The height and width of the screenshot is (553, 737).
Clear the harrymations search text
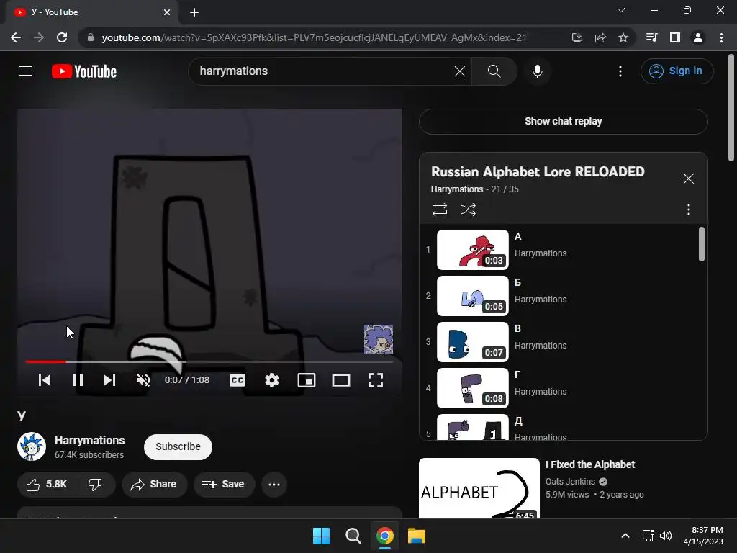460,71
